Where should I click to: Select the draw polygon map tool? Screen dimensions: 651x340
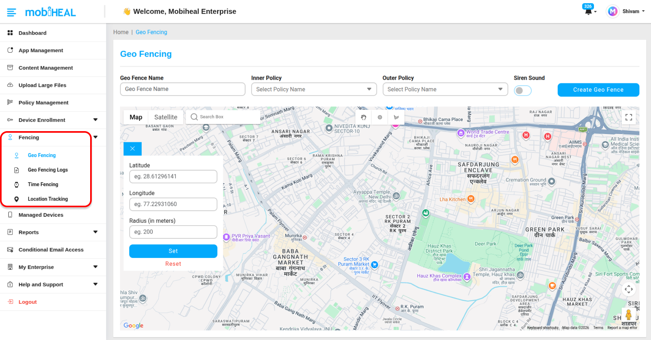click(x=396, y=117)
